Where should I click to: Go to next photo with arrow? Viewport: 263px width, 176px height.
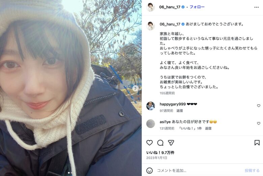pos(136,89)
